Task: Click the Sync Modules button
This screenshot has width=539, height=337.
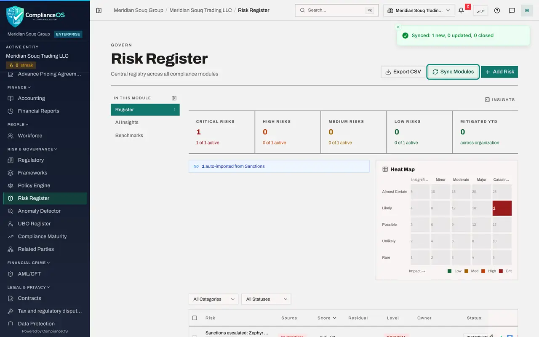Action: [x=453, y=72]
